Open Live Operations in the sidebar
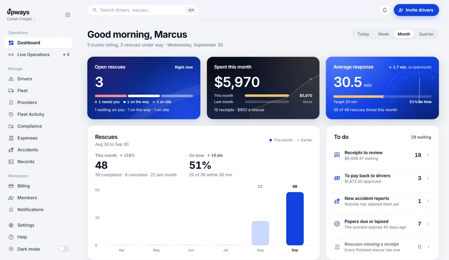This screenshot has width=449, height=260. pyautogui.click(x=39, y=55)
